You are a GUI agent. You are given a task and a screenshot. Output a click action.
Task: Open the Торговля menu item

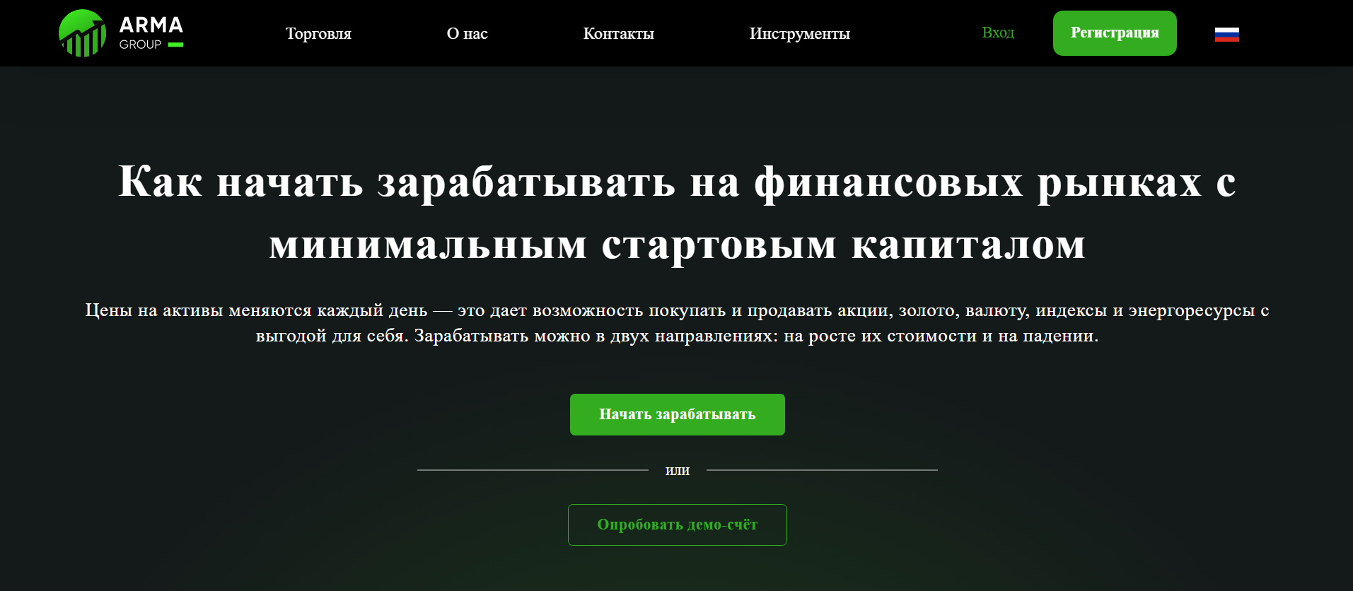pos(318,33)
